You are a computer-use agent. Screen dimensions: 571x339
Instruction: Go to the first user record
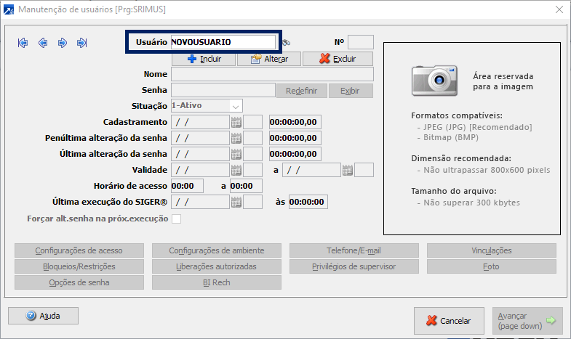pos(23,43)
